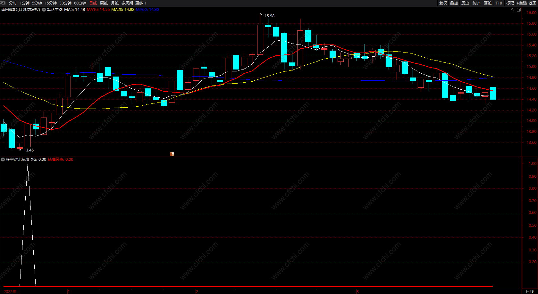Select the 1分钟 period tab
This screenshot has height=294, width=538.
(x=25, y=3)
